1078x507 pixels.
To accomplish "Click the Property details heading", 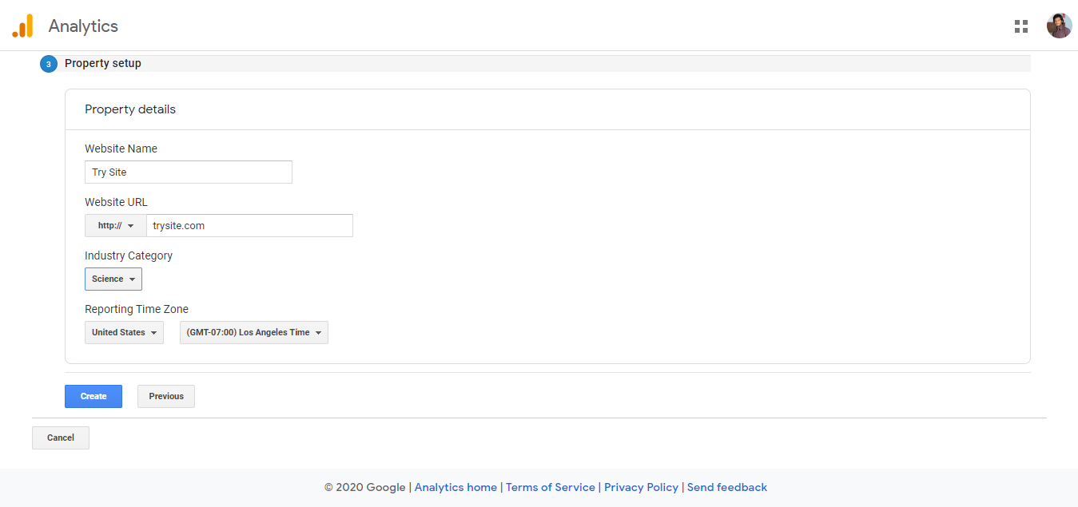I will [x=130, y=109].
